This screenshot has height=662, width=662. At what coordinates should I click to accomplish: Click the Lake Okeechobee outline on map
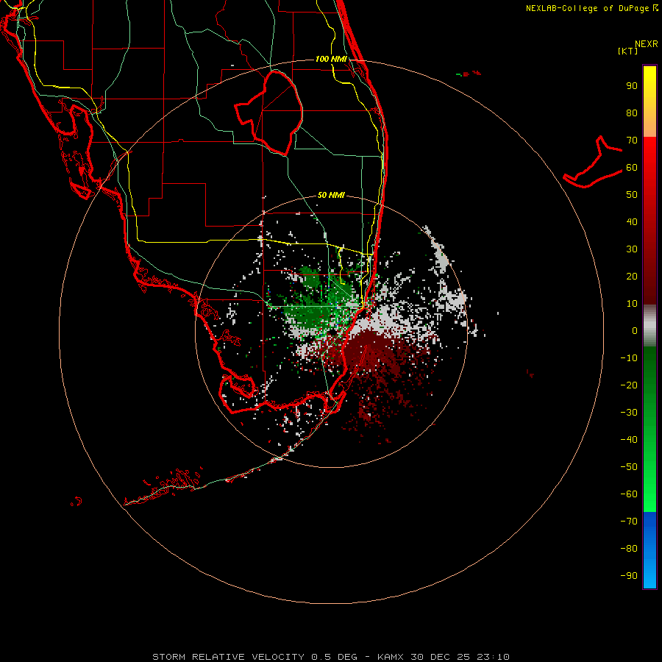click(x=269, y=113)
